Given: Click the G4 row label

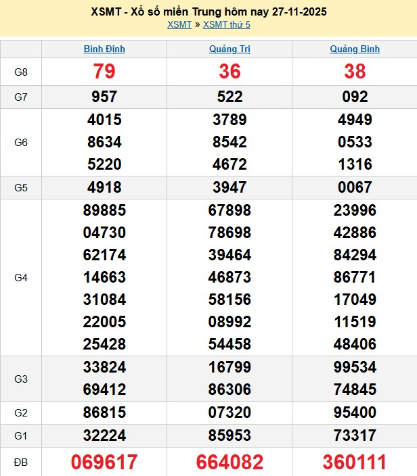Looking at the screenshot, I should pos(21,277).
